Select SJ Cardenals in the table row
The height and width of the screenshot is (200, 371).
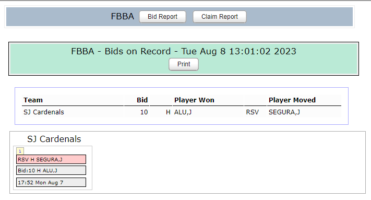[44, 112]
